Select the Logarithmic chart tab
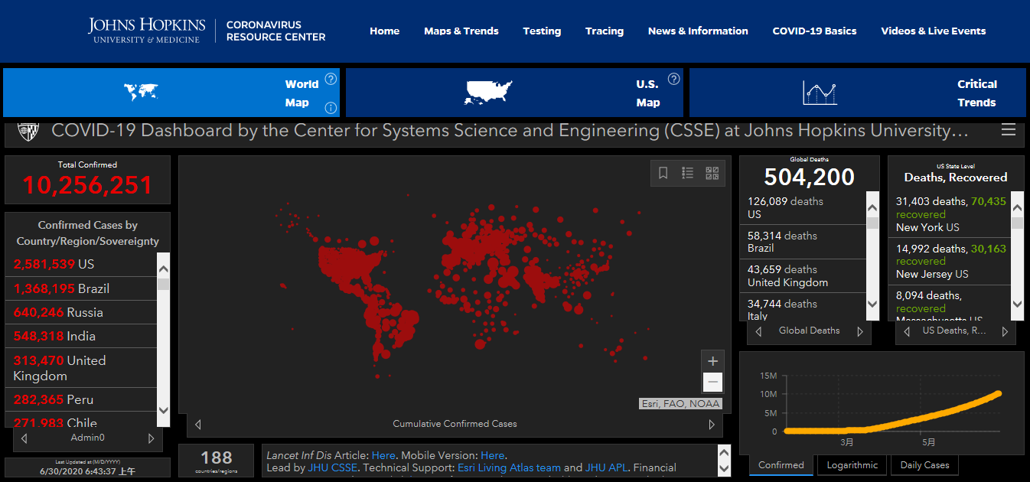Screen dimensions: 1030x482 pyautogui.click(x=853, y=465)
